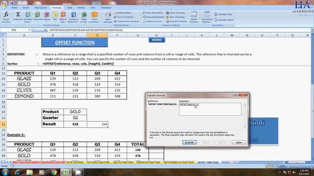This screenshot has height=176, width=314.
Task: Select the cell containing GOLD product choice
Action: click(75, 112)
